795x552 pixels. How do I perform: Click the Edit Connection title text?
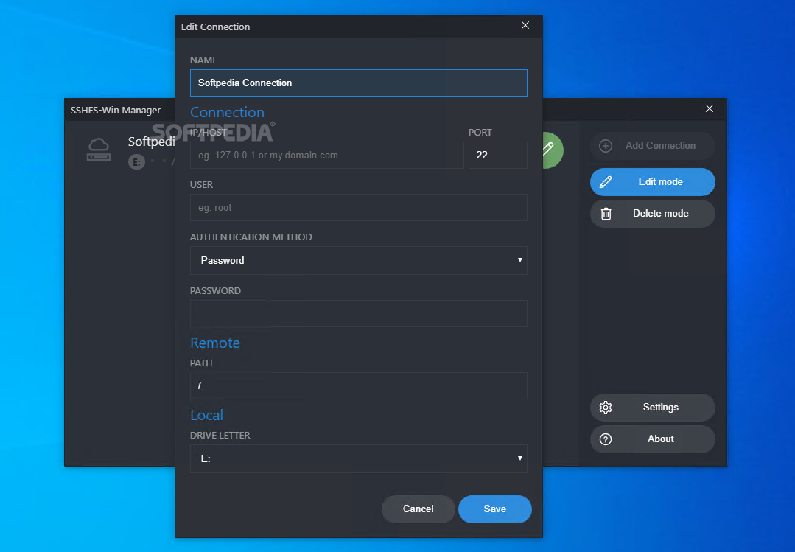pyautogui.click(x=215, y=27)
